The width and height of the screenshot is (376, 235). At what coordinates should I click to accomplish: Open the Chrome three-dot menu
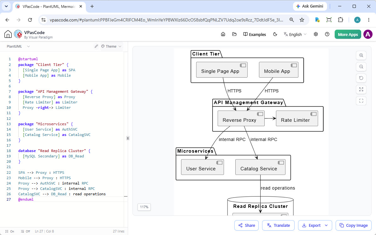[x=369, y=20]
